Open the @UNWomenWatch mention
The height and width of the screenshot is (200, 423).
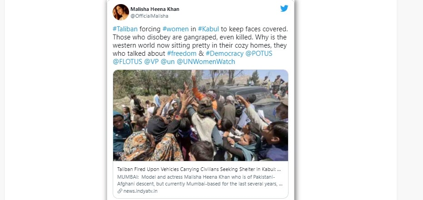tap(206, 62)
